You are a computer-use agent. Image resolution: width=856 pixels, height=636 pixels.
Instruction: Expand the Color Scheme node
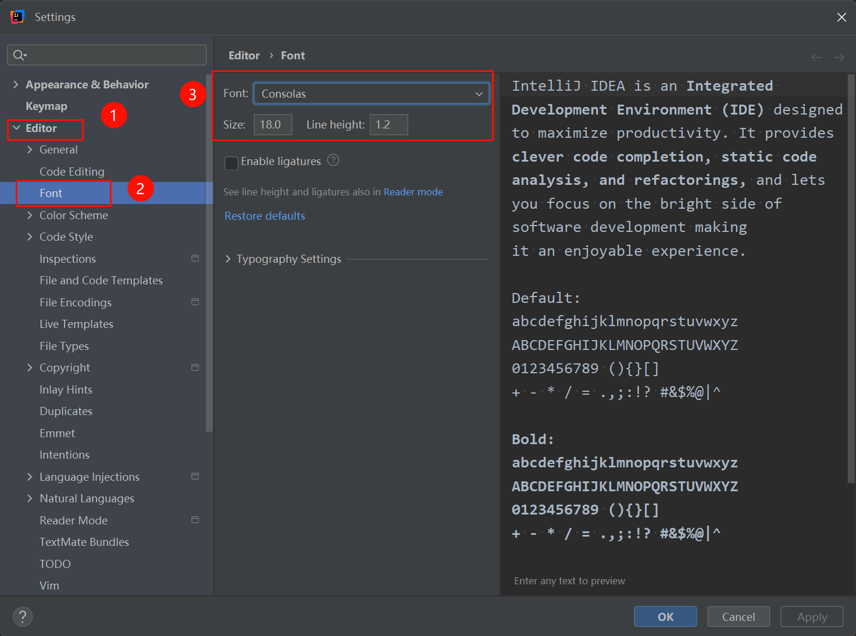[30, 215]
